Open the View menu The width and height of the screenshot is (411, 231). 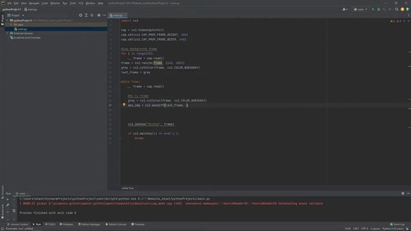point(24,3)
